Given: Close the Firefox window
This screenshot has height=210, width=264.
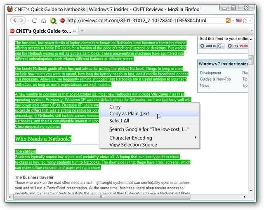Looking at the screenshot, I should [246, 8].
